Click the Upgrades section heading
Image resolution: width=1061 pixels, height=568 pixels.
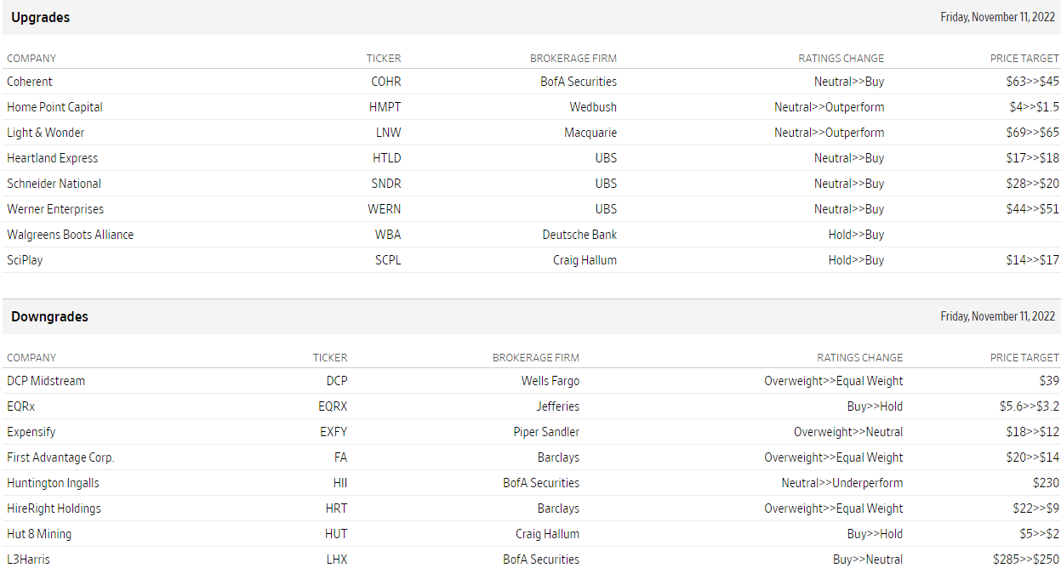click(41, 17)
